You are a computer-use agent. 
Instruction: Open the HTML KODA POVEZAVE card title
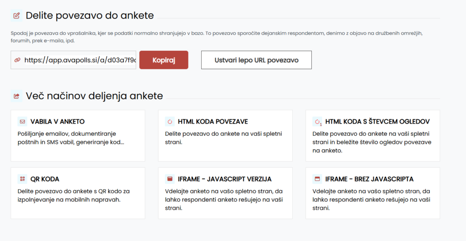pyautogui.click(x=213, y=122)
